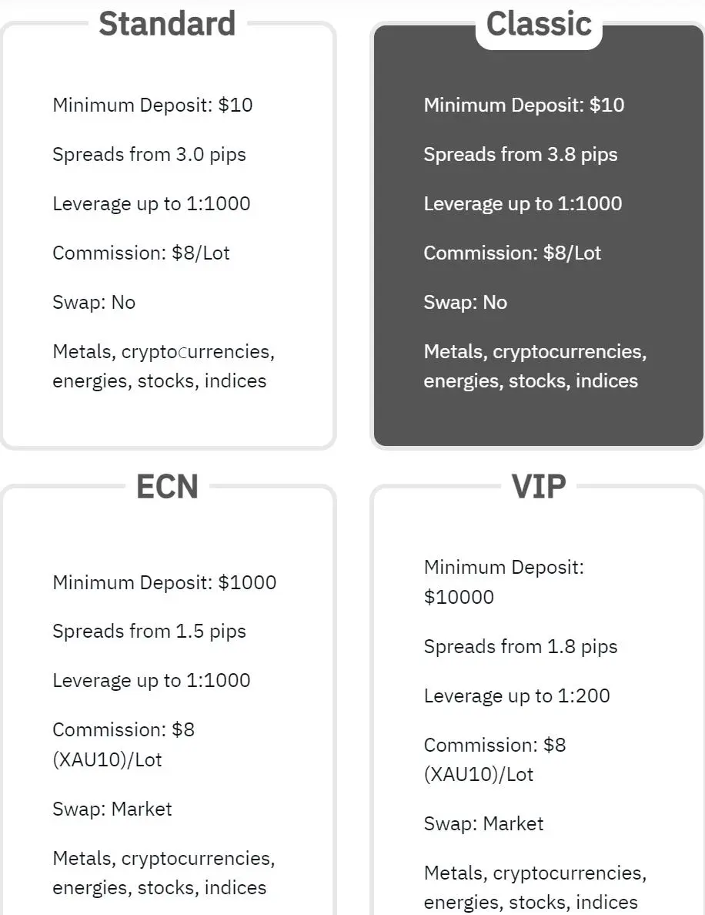Select the Classic account heading
Image resolution: width=705 pixels, height=915 pixels.
point(539,24)
